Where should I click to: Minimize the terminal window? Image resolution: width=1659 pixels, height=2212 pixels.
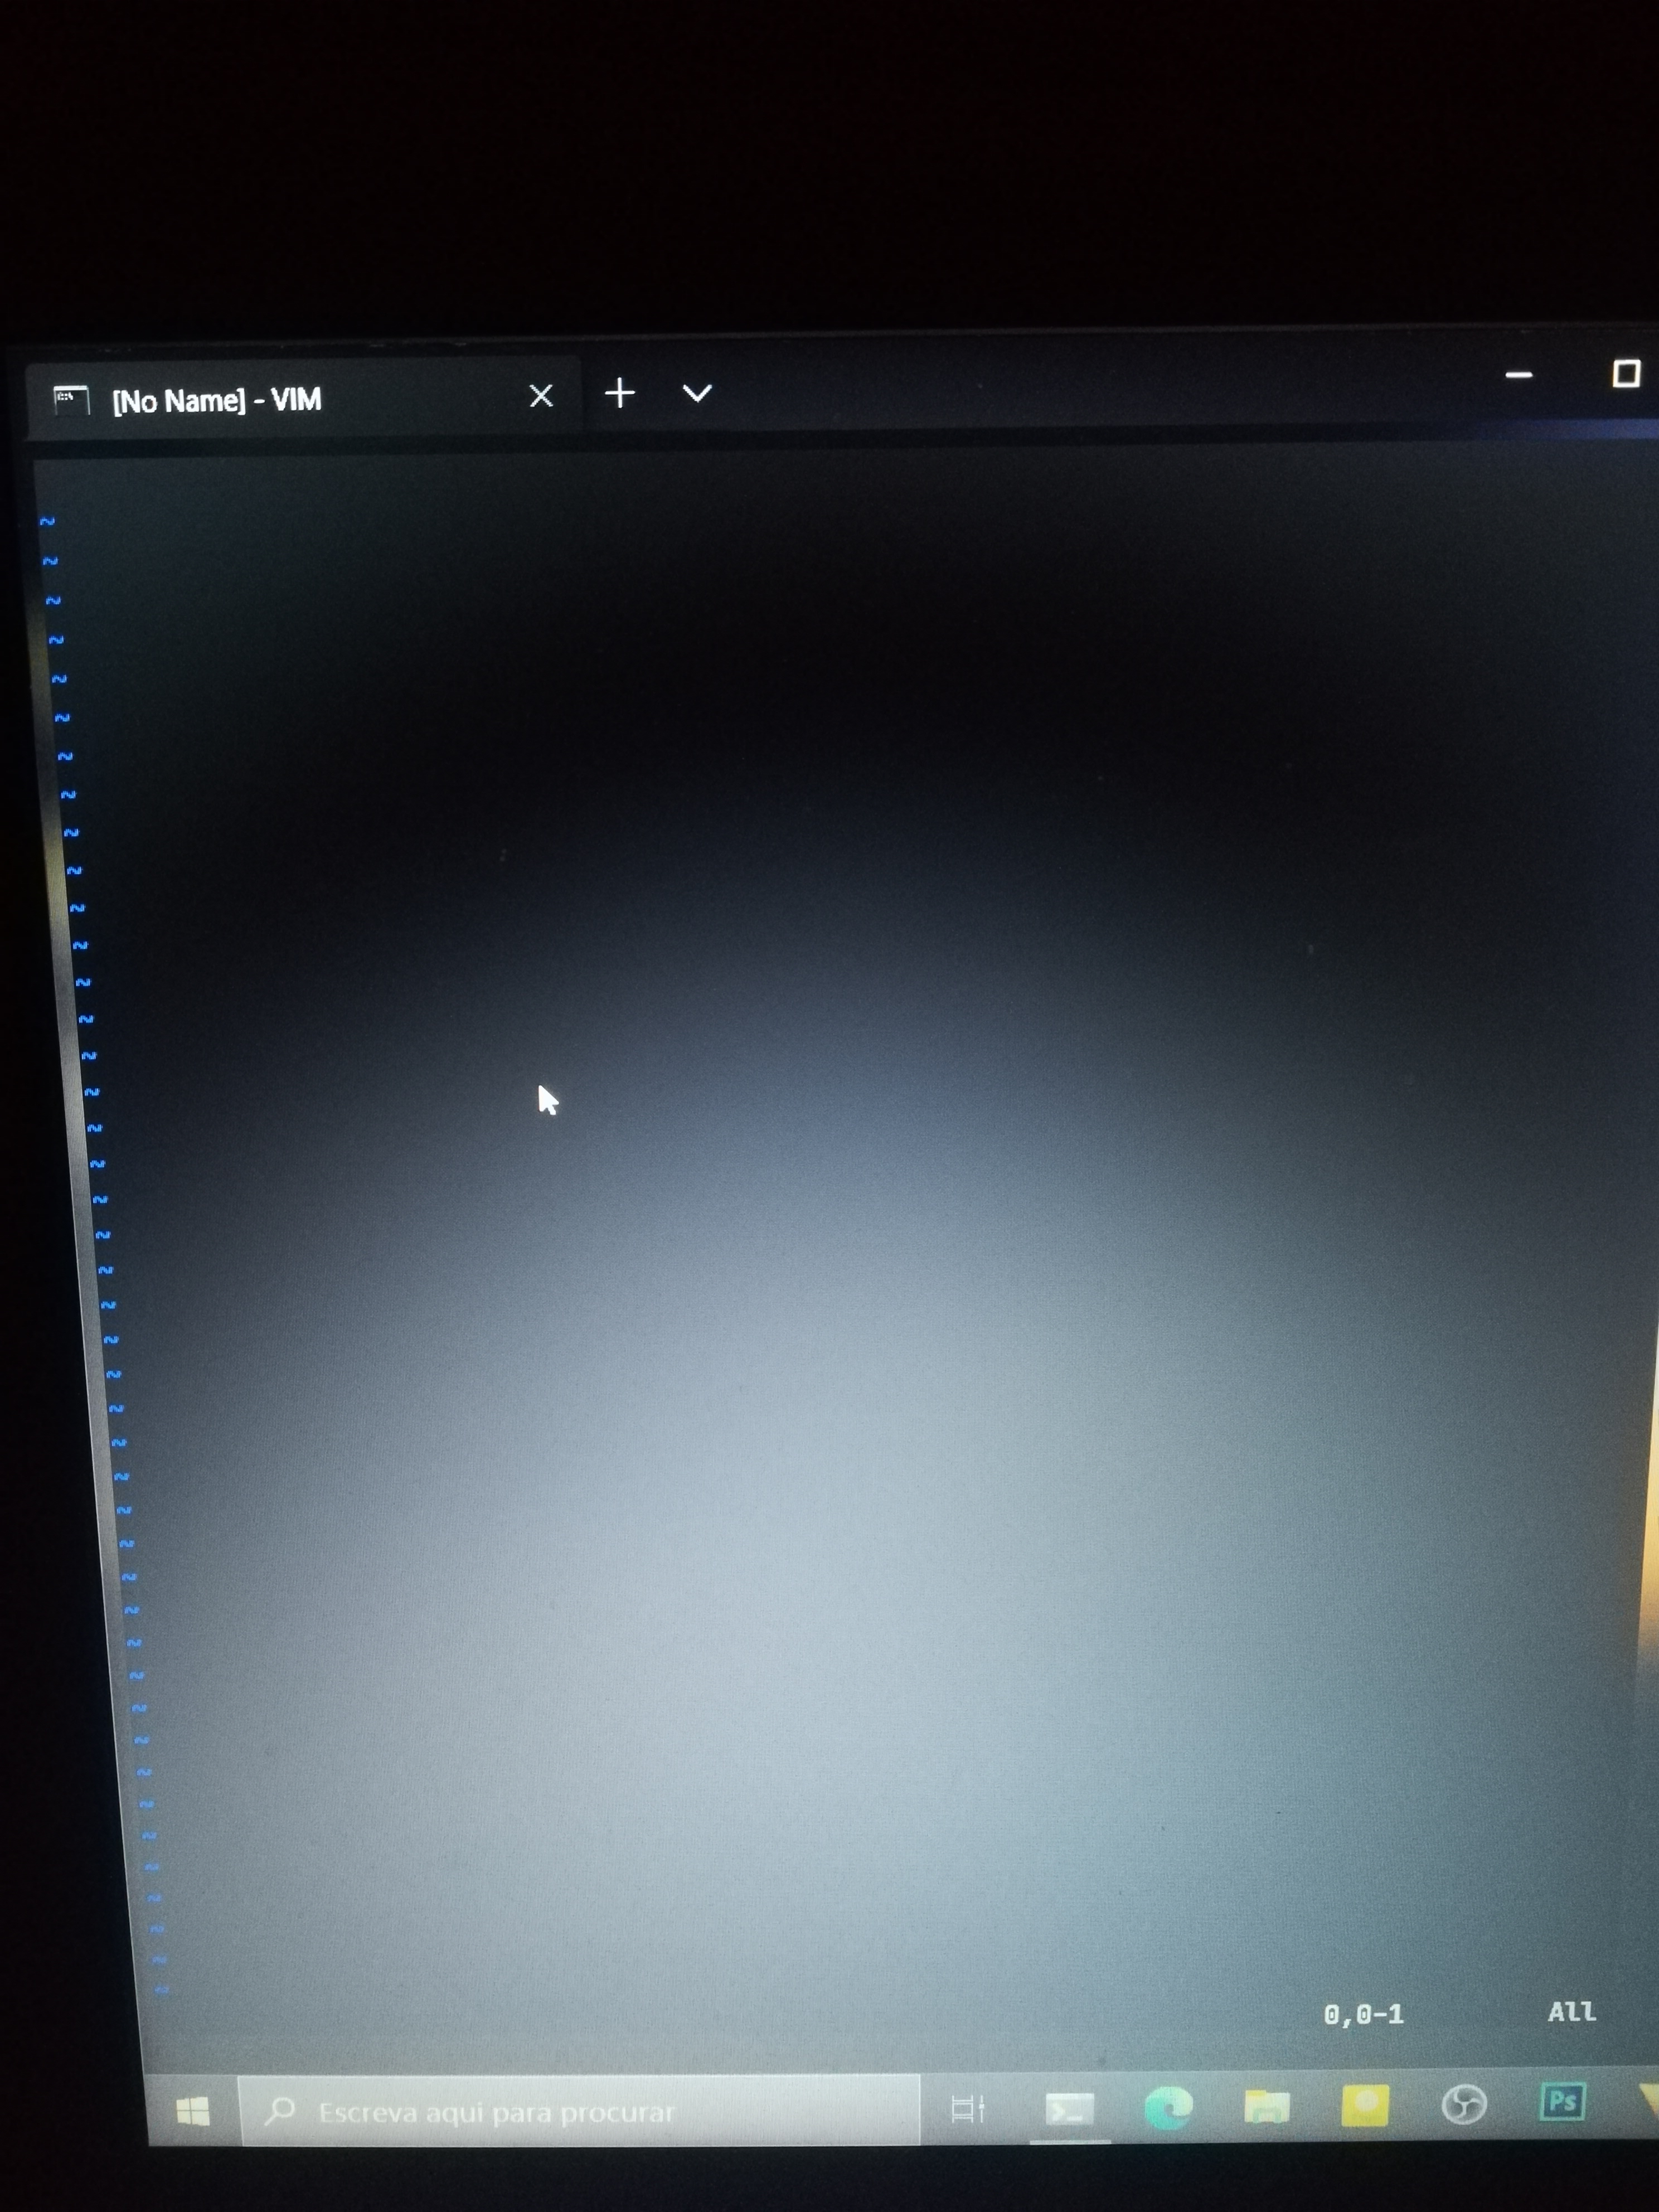[1519, 375]
